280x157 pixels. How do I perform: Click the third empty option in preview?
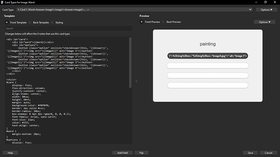tap(208, 75)
